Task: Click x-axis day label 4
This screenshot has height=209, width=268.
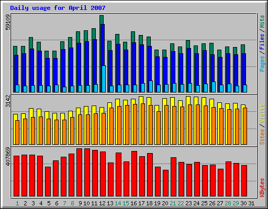Action: coord(41,203)
